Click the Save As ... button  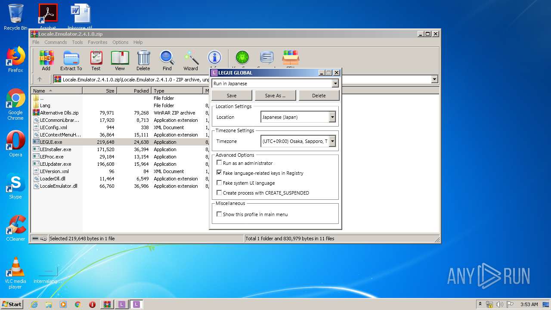pyautogui.click(x=275, y=96)
